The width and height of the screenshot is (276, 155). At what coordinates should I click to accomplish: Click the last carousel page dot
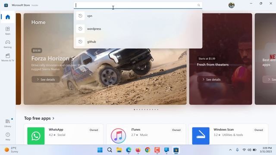coord(158,109)
